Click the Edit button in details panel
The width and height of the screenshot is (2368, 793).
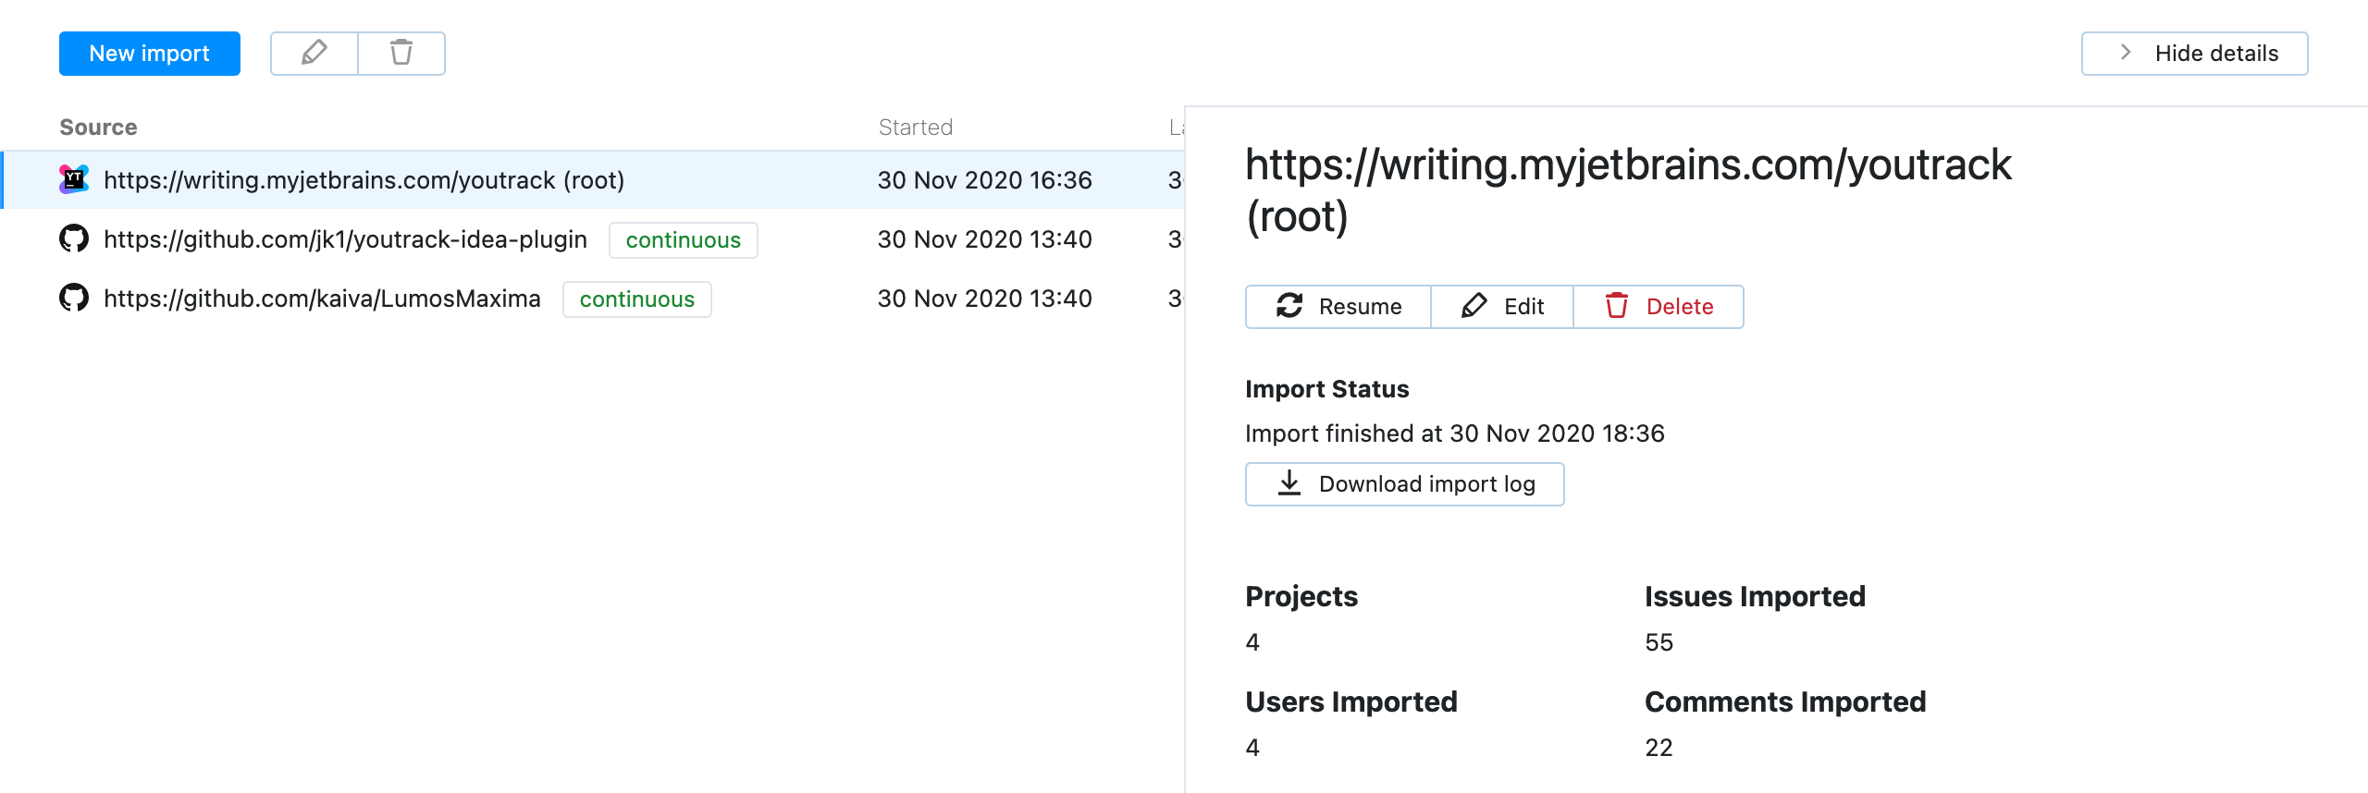click(1502, 307)
